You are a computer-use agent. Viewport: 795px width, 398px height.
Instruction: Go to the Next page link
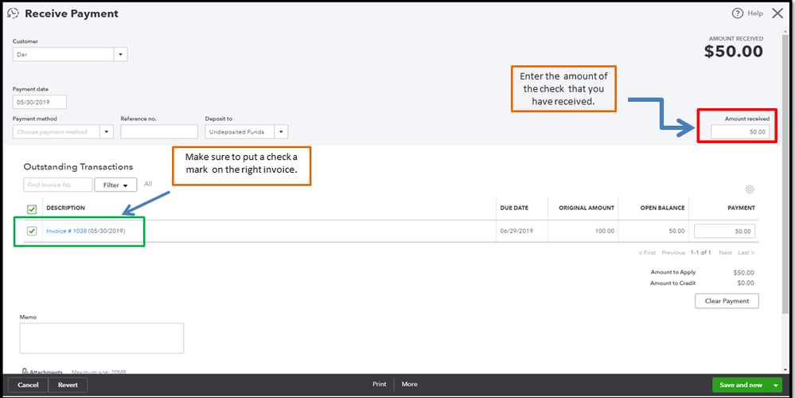(726, 253)
